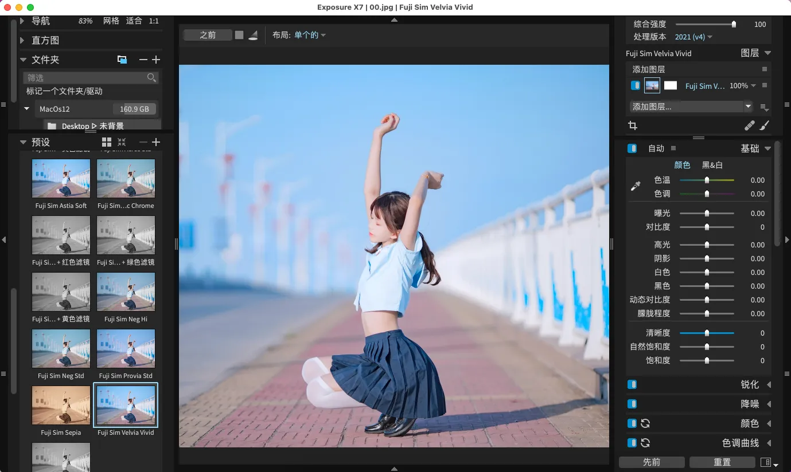Viewport: 791px width, 472px height.
Task: Click the 曝光 slider
Action: [707, 213]
